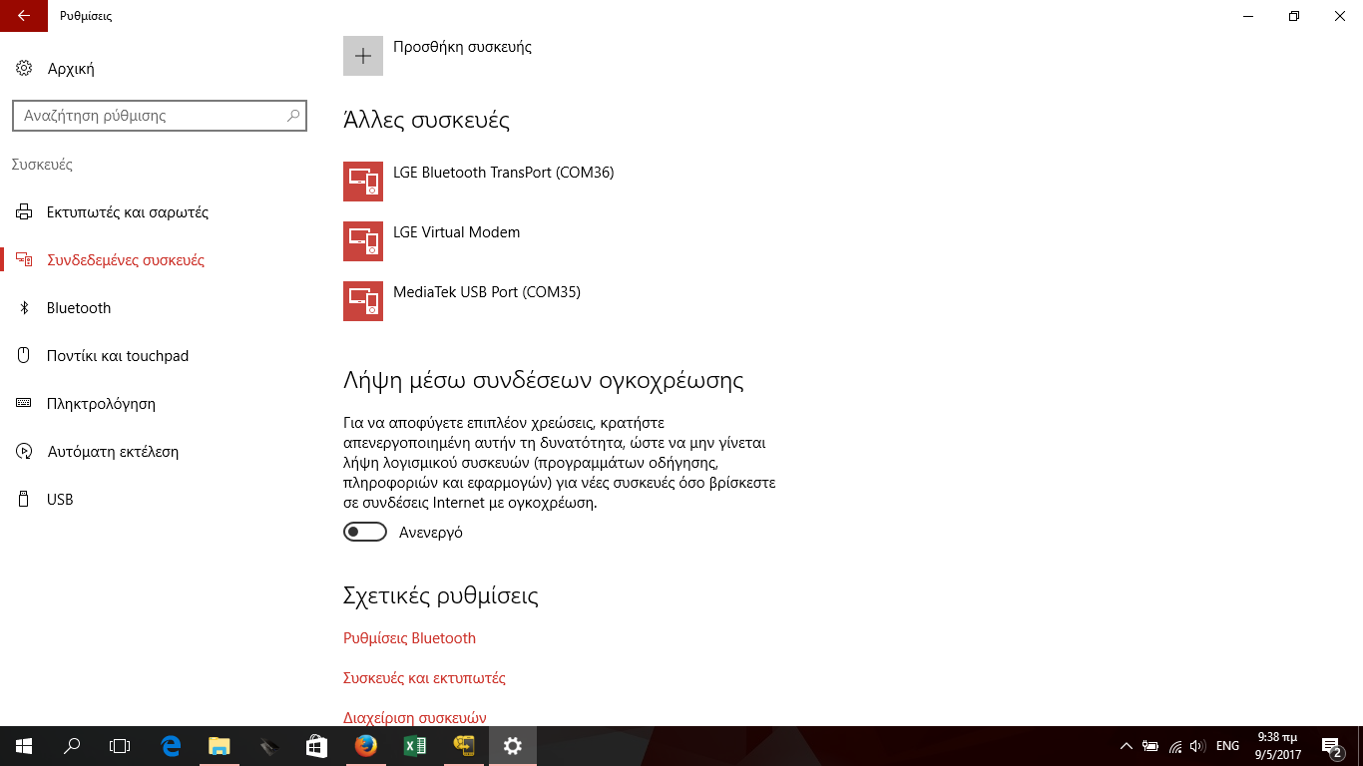Open the Αρχική home page
This screenshot has height=766, width=1363.
point(56,69)
